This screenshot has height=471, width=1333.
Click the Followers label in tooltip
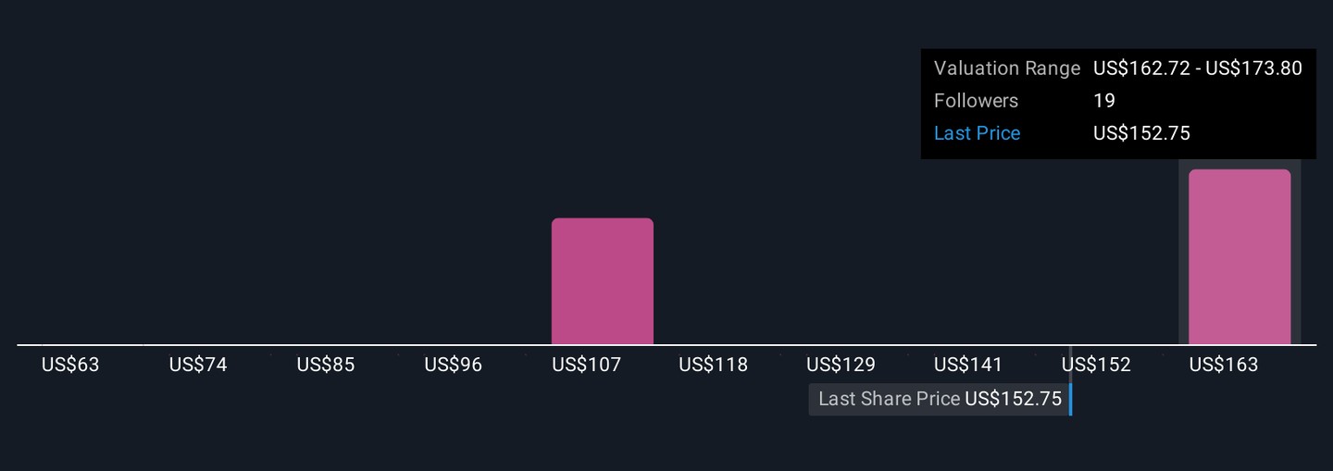pyautogui.click(x=976, y=101)
